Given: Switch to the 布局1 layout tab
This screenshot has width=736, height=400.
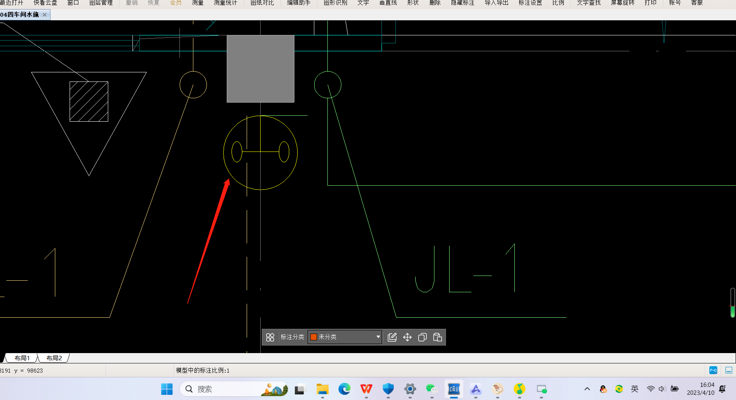Looking at the screenshot, I should point(22,358).
